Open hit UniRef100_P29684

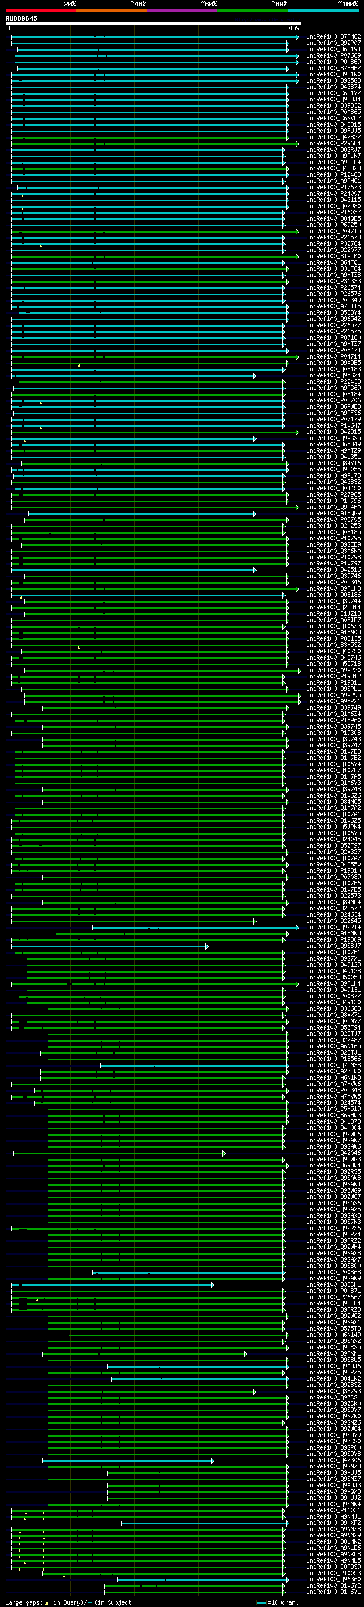[333, 144]
